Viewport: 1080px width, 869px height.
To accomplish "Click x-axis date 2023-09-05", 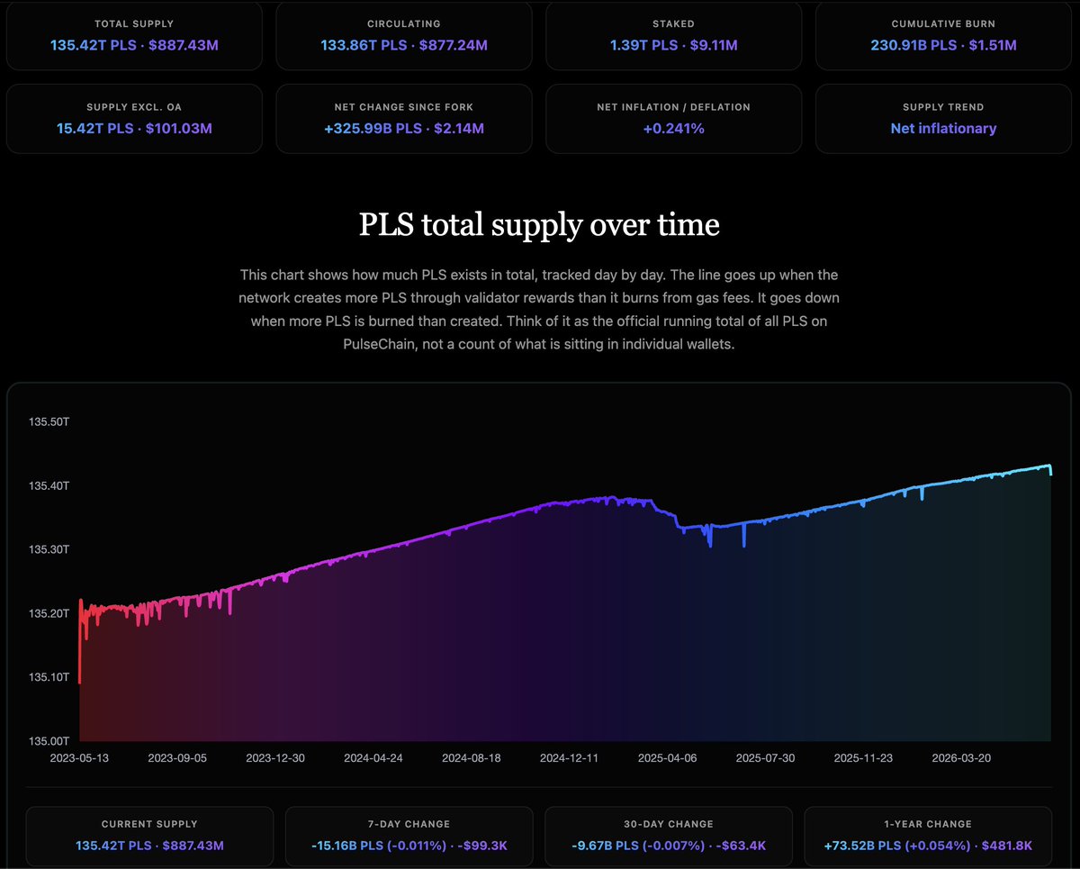I will coord(177,758).
